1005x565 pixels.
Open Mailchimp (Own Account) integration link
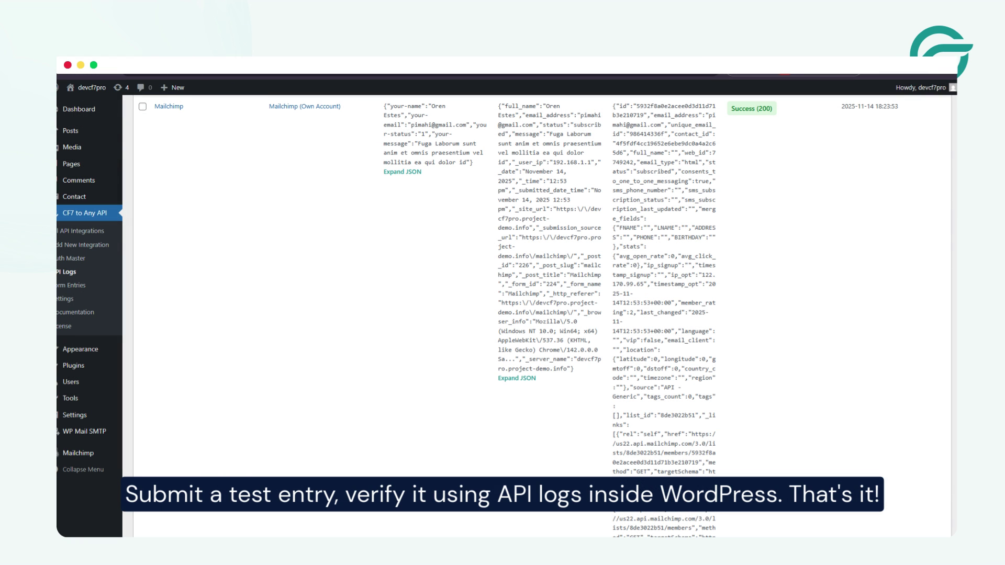(305, 106)
